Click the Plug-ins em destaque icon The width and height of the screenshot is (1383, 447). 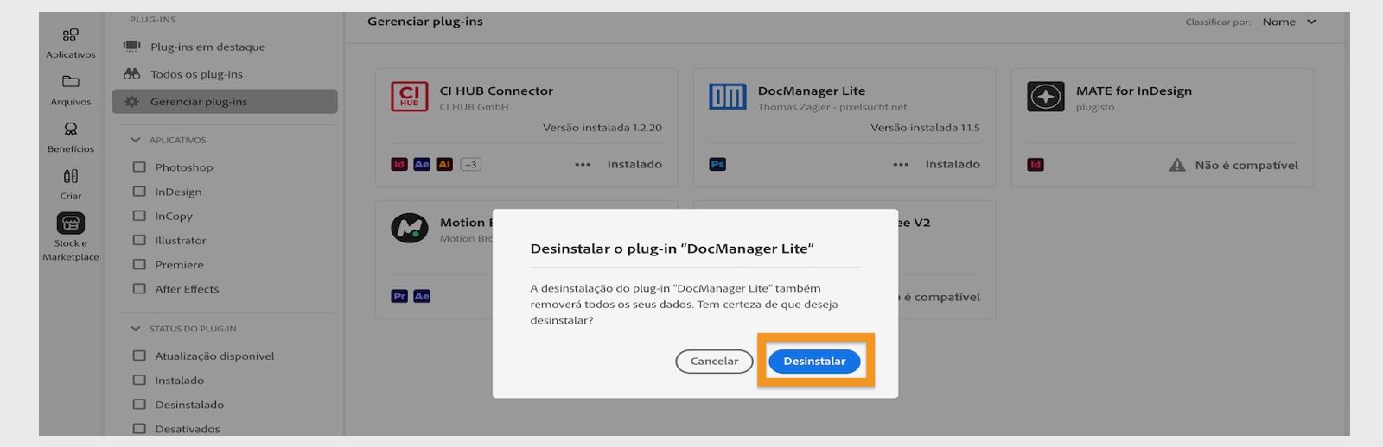(x=132, y=47)
